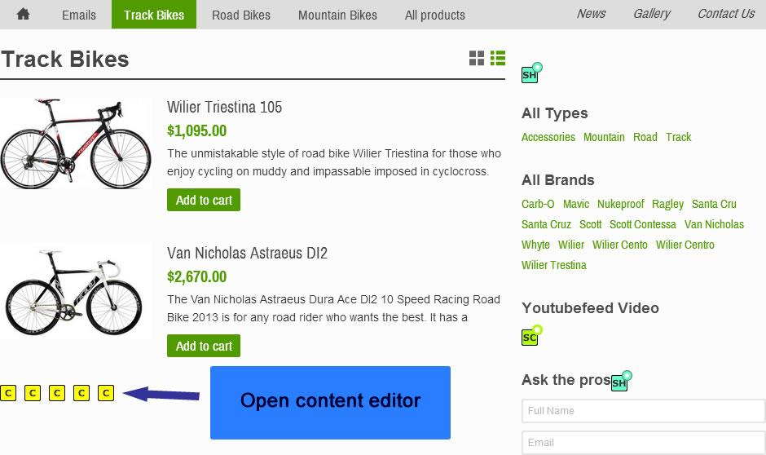
Task: Filter by the Mavic brand
Action: click(x=576, y=205)
